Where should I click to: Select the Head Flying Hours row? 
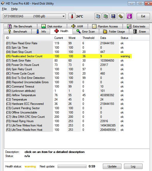tap(69, 121)
